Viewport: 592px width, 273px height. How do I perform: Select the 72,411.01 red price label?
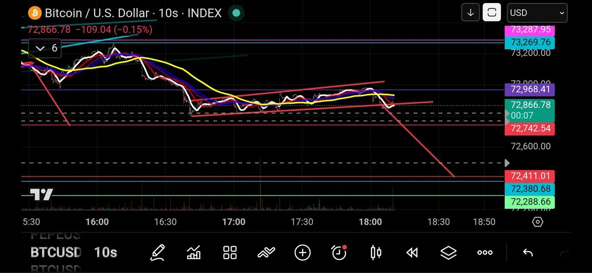coord(530,176)
